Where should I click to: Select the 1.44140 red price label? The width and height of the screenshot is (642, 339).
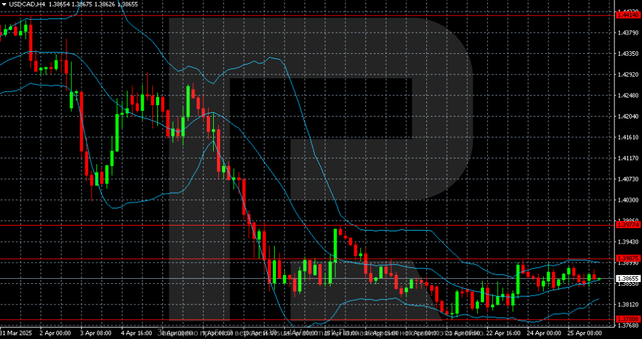point(627,13)
